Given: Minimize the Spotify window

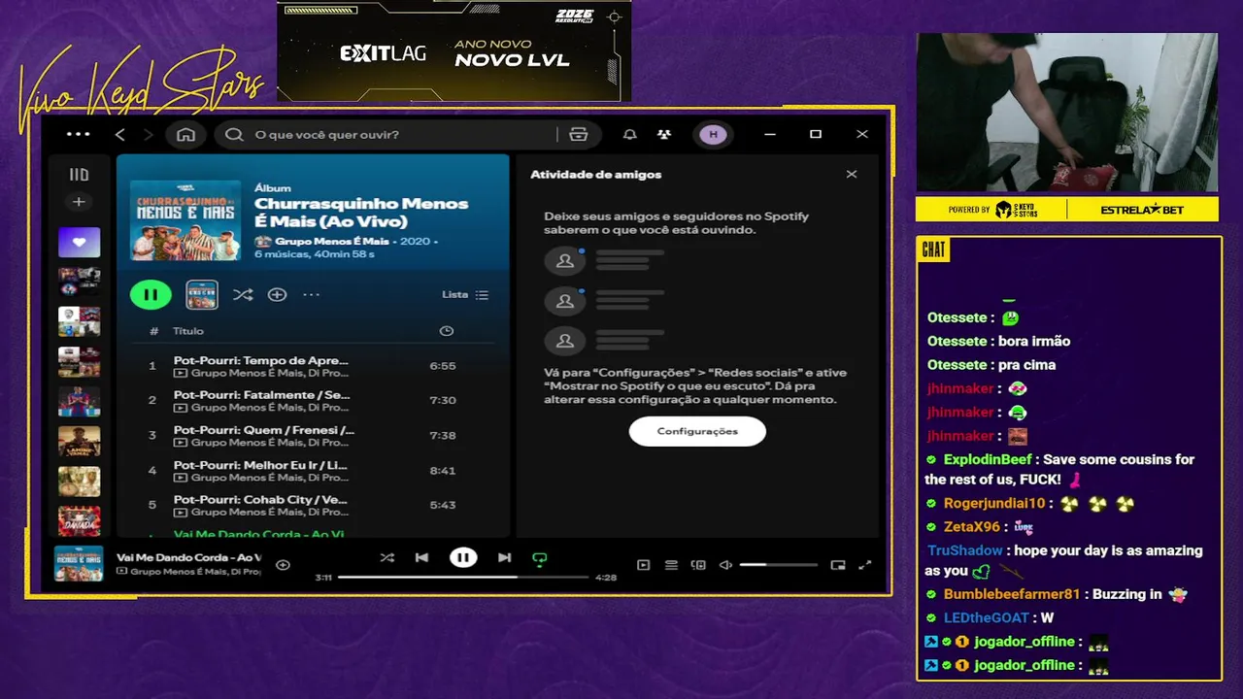Looking at the screenshot, I should [770, 134].
